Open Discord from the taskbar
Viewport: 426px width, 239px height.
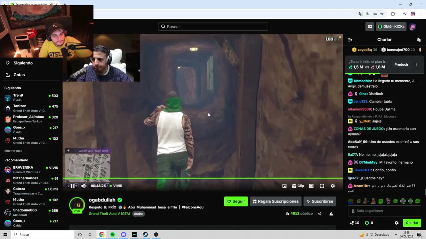click(x=123, y=235)
